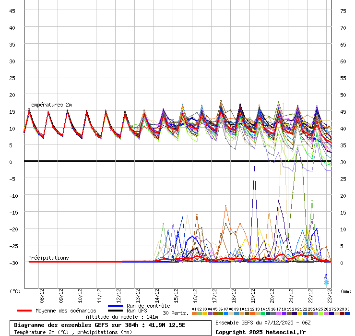The image size is (355, 336).
Task: Select perturbation 07 bright blue swatch
Action: click(225, 313)
